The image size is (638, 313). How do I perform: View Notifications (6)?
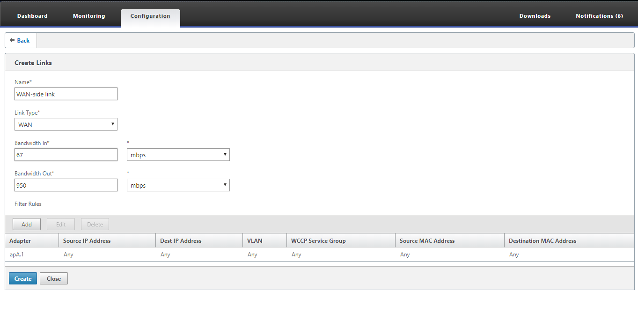click(599, 16)
